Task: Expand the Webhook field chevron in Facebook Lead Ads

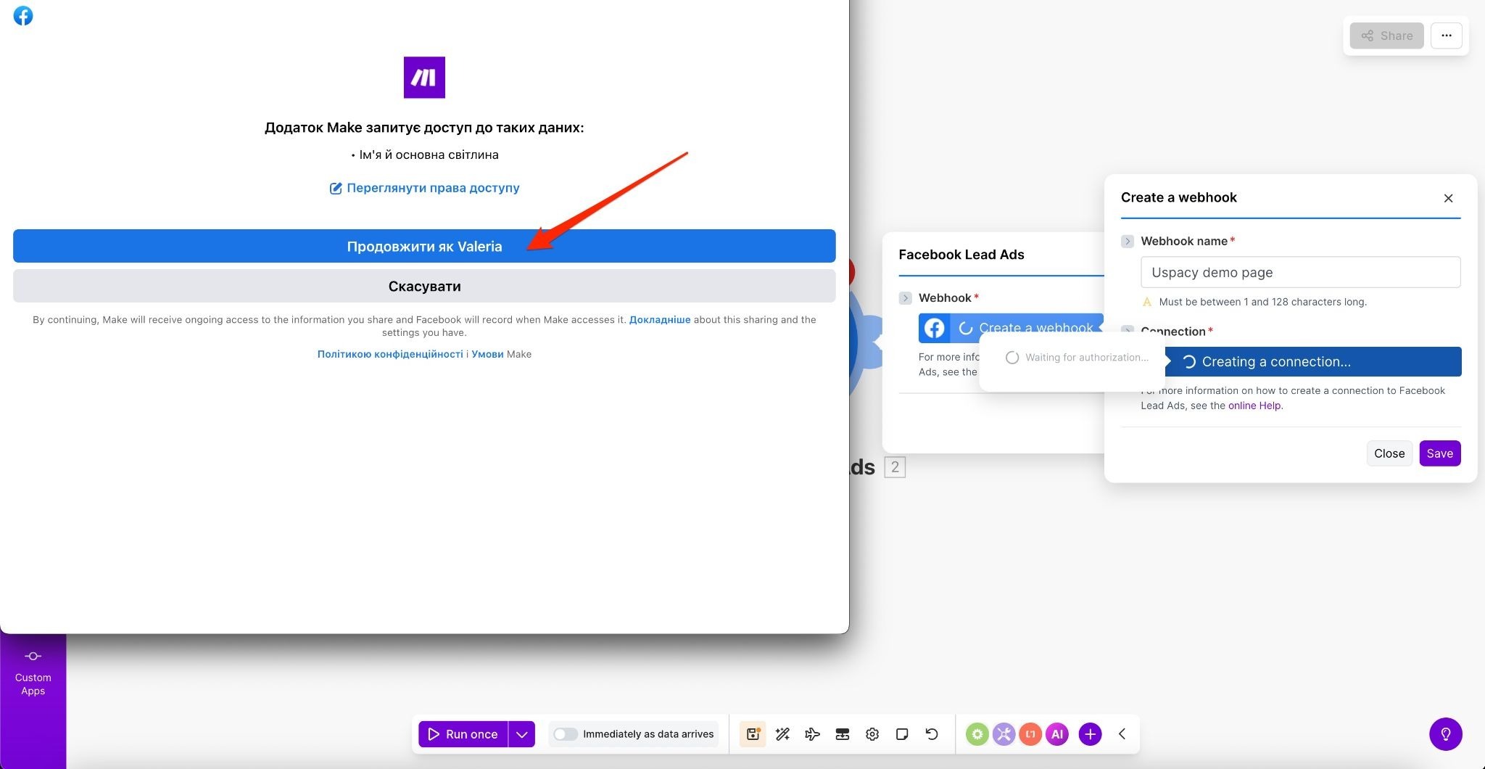Action: (x=905, y=298)
